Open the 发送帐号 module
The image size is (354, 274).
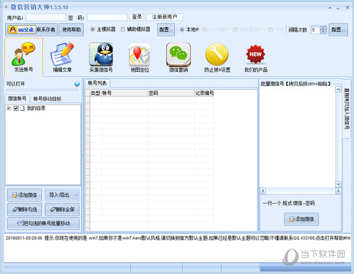pos(24,57)
